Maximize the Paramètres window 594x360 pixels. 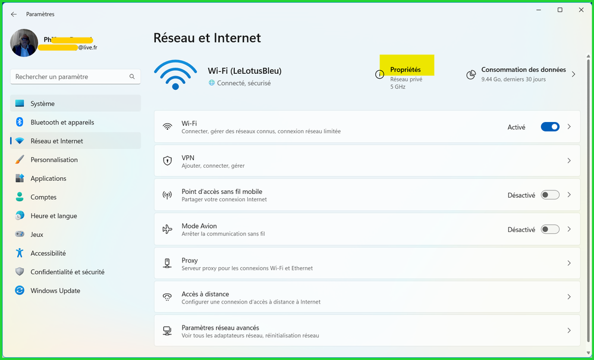click(x=560, y=10)
